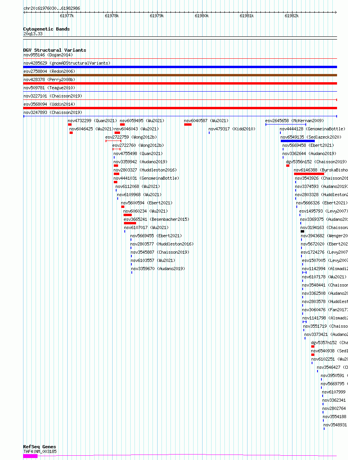This screenshot has width=348, height=460.
Task: Click the 61980k ruler tick label
Action: click(202, 16)
